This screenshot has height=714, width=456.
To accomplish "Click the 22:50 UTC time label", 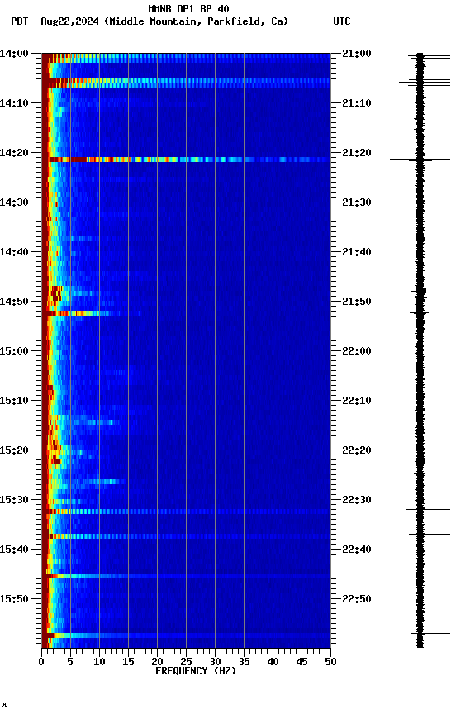I will point(356,599).
